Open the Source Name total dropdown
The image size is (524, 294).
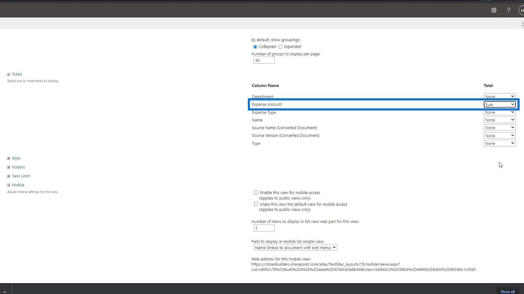[499, 128]
